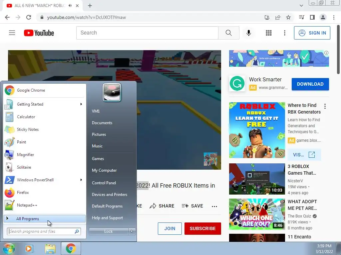The image size is (341, 255).
Task: Go to YouTube home via logo
Action: (39, 33)
